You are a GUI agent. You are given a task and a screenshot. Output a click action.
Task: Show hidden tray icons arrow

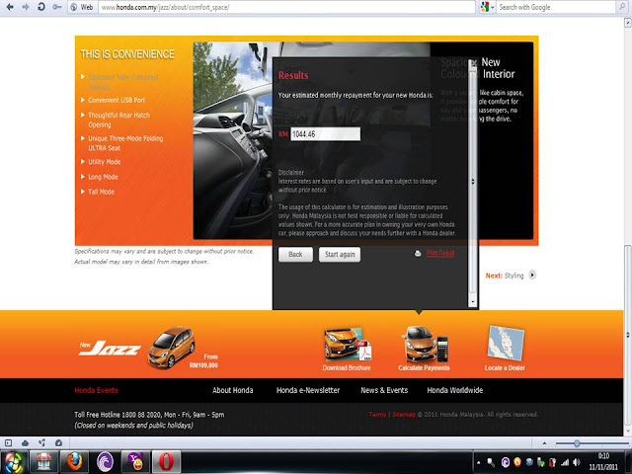click(478, 463)
